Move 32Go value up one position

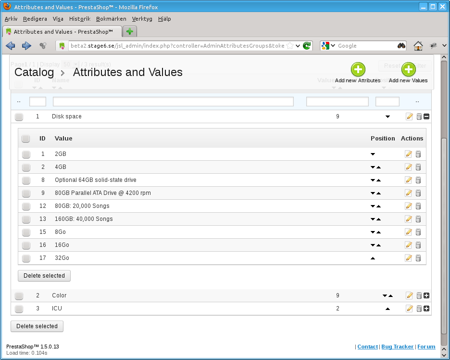coord(373,258)
